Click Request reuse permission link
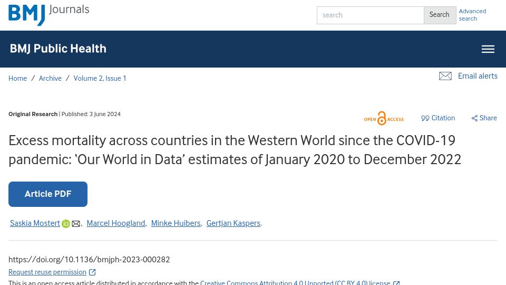The height and width of the screenshot is (285, 506). 47,272
